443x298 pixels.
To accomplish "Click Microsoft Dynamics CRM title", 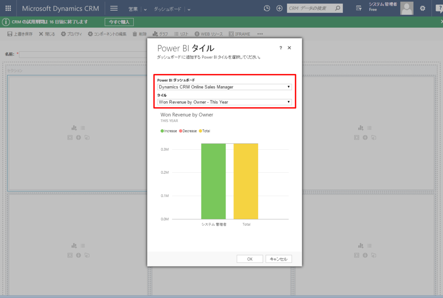I will click(x=61, y=9).
